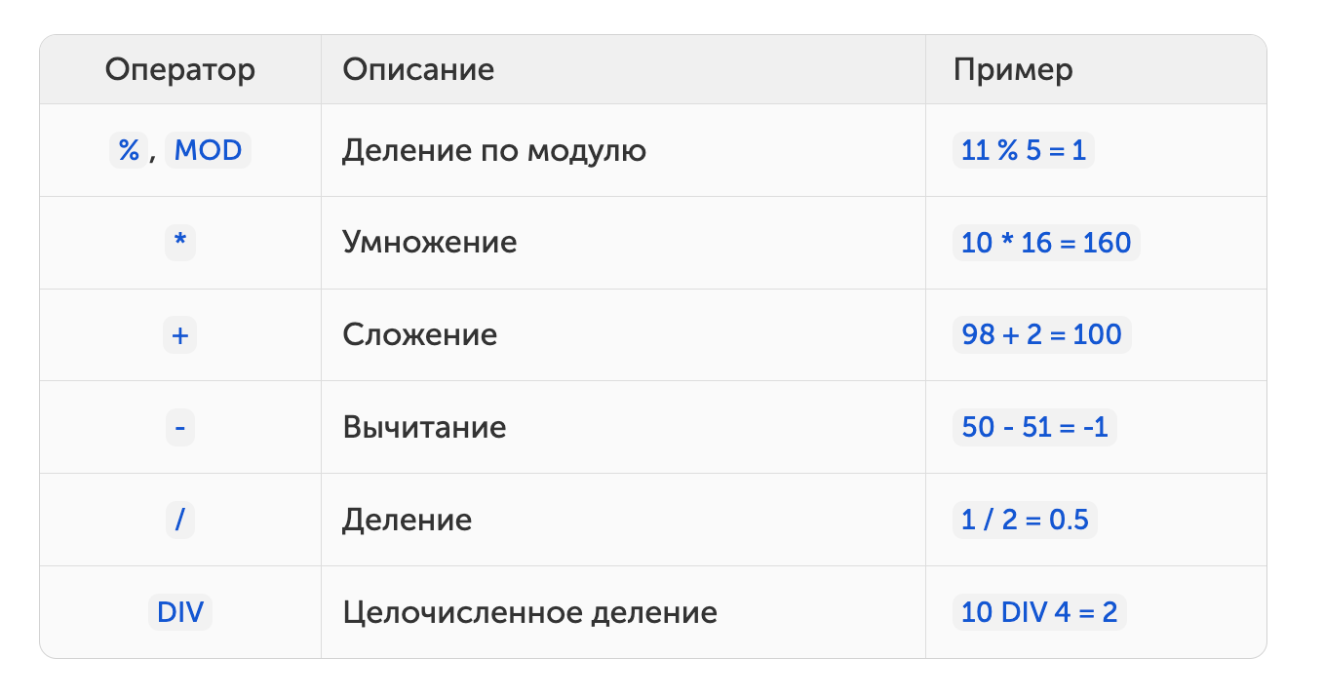Click the % operator code badge
The width and height of the screenshot is (1324, 696).
click(x=129, y=151)
